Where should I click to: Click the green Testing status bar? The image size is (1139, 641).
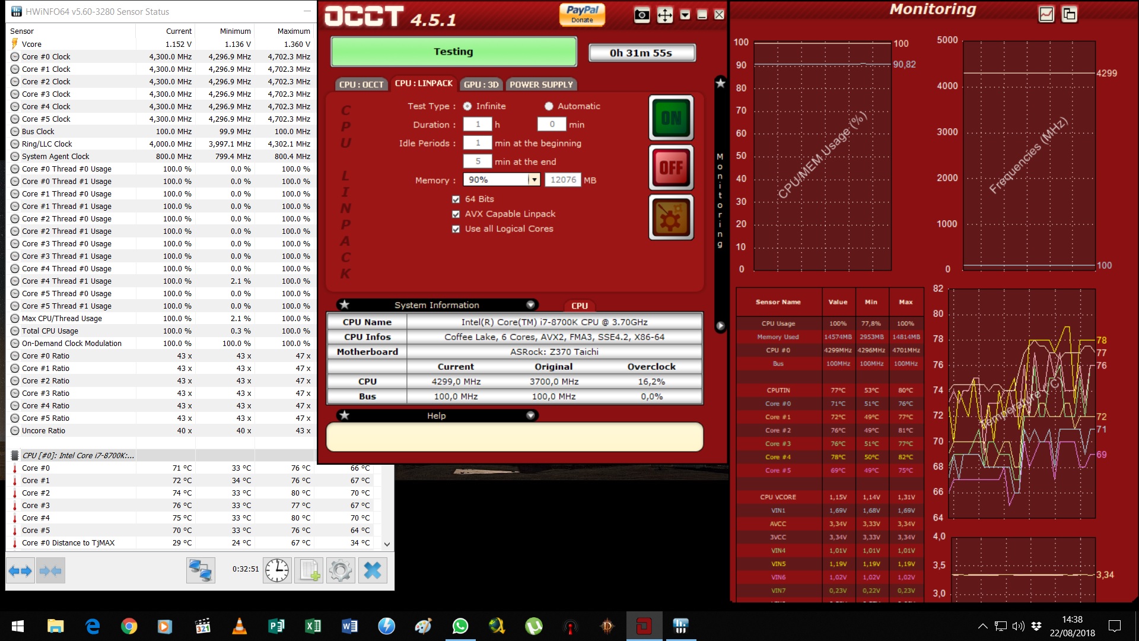tap(453, 52)
